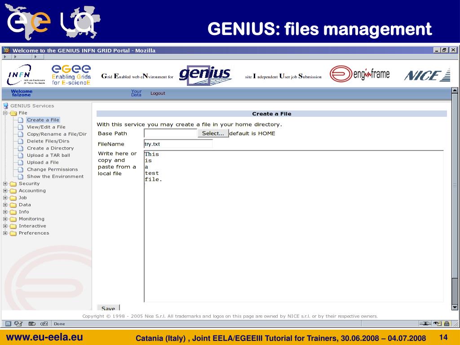Click the security padlock icon in status bar
The height and width of the screenshot is (345, 460).
(447, 323)
